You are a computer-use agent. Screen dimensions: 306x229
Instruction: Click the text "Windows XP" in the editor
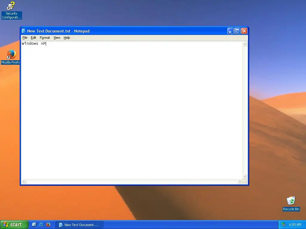click(33, 44)
